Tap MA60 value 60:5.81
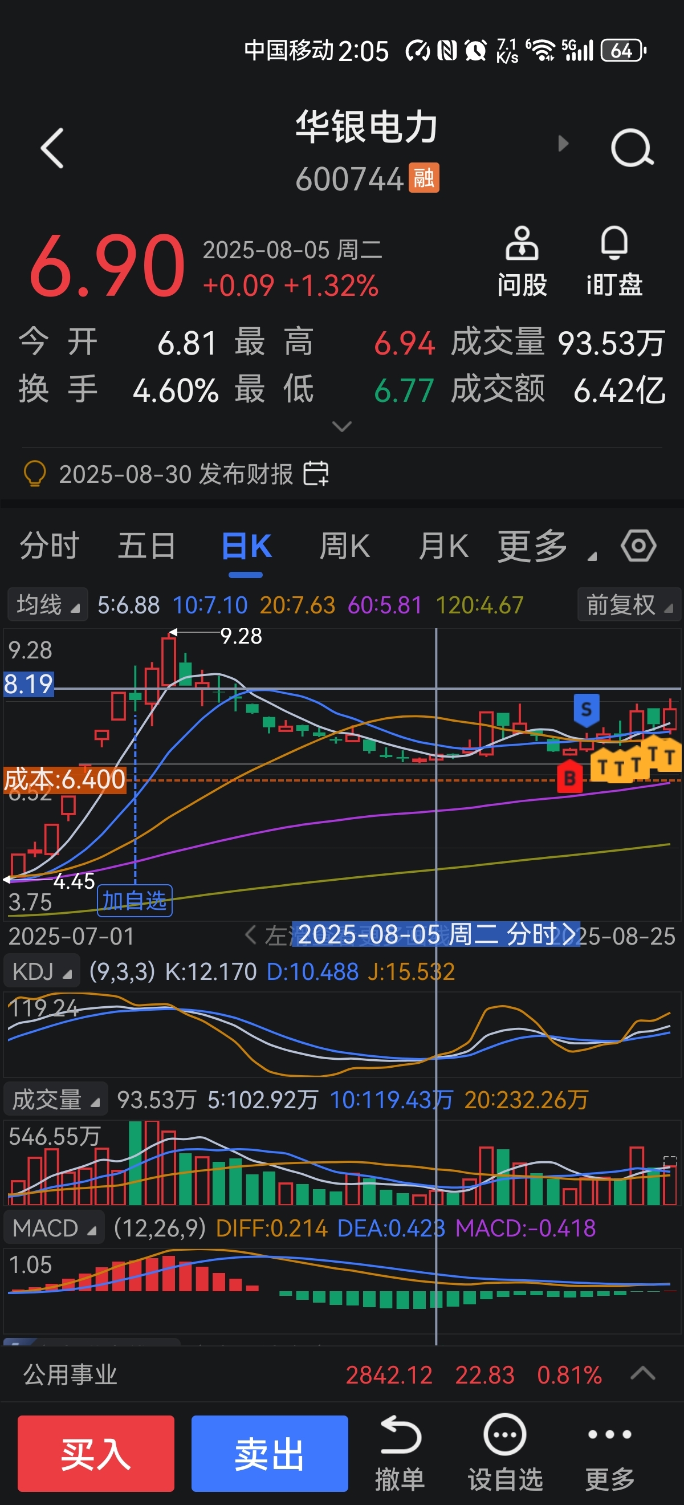684x1505 pixels. [x=385, y=605]
